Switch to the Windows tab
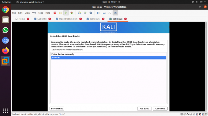The width and height of the screenshot is (208, 116). pos(93,19)
